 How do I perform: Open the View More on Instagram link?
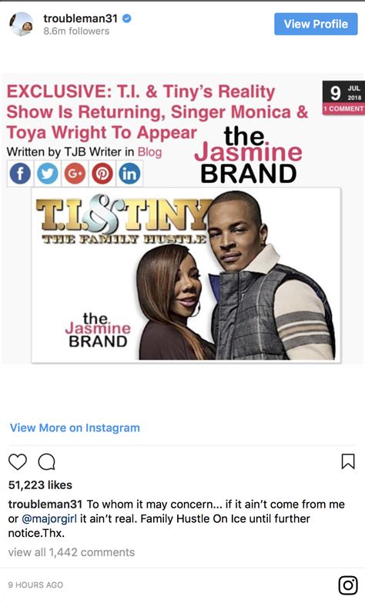point(75,428)
